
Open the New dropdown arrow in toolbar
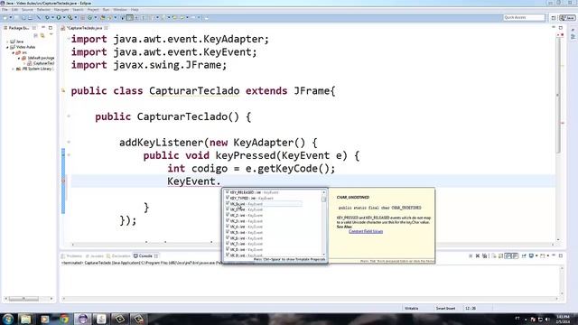(11, 18)
